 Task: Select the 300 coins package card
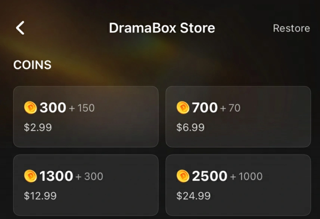(86, 117)
